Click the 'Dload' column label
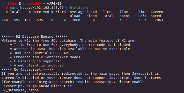184x93 pixels. point(75,16)
